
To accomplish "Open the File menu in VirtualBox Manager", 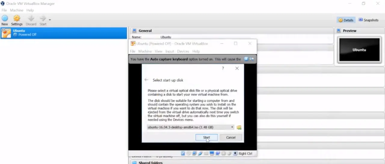I will [5, 10].
